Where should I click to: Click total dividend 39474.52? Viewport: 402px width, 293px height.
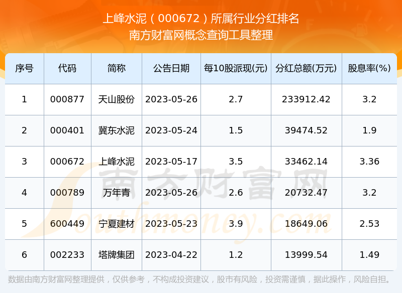coord(306,130)
